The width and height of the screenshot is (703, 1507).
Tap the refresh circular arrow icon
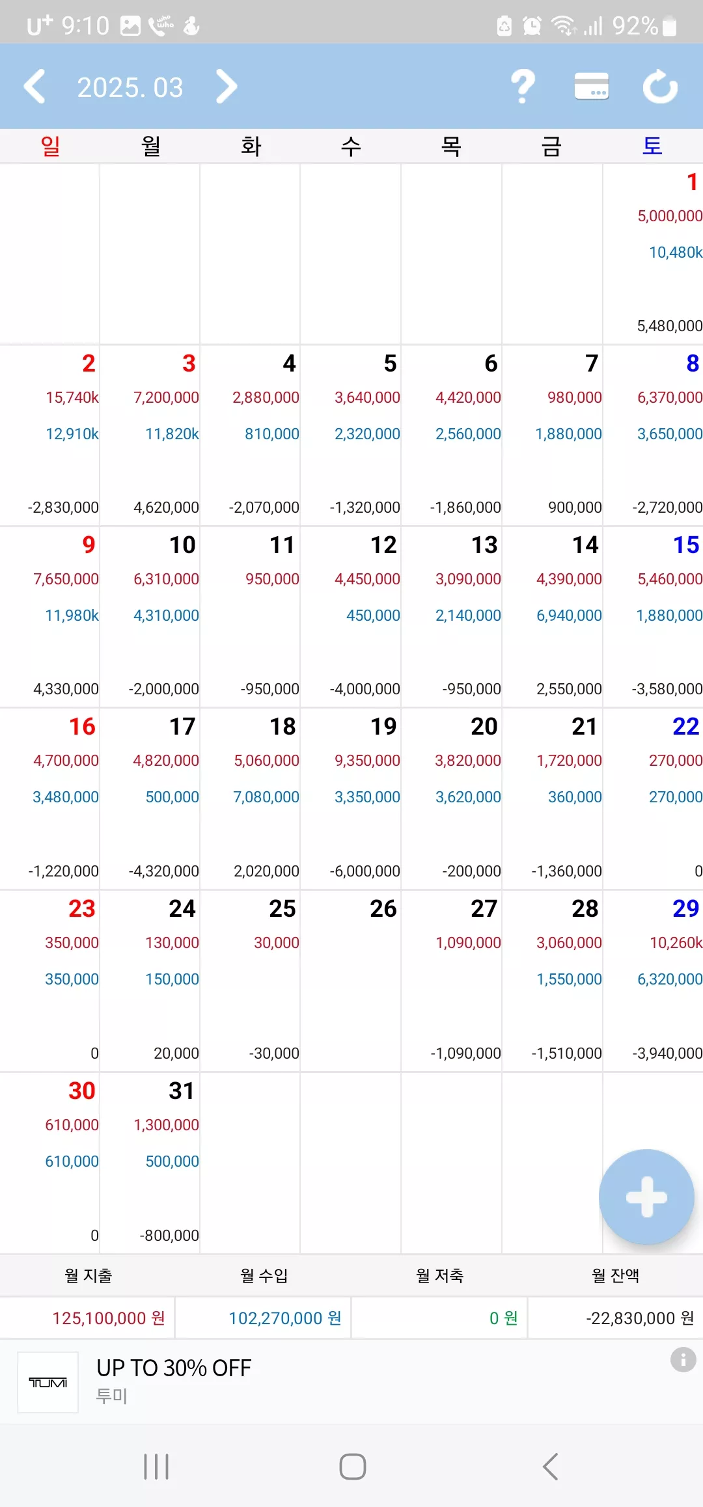[x=660, y=87]
